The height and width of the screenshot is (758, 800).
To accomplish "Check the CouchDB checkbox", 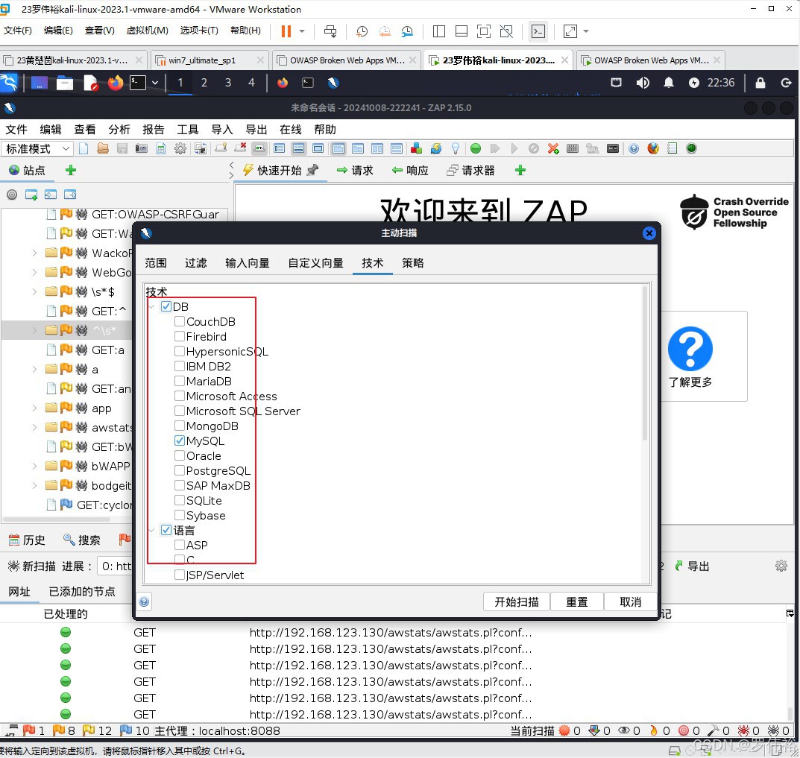I will 180,321.
